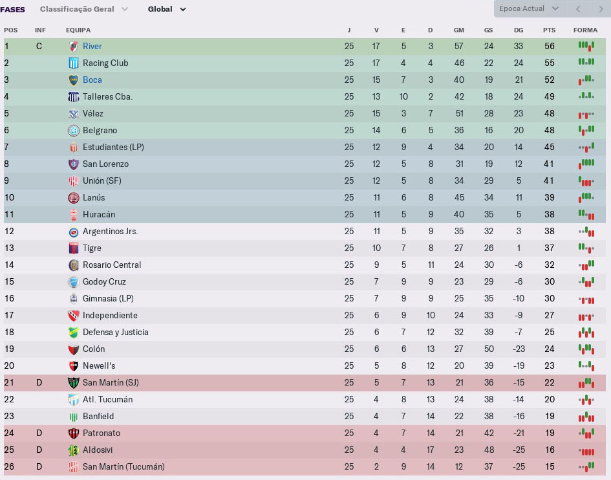Select the Boca crest icon
The height and width of the screenshot is (480, 611).
[x=73, y=80]
